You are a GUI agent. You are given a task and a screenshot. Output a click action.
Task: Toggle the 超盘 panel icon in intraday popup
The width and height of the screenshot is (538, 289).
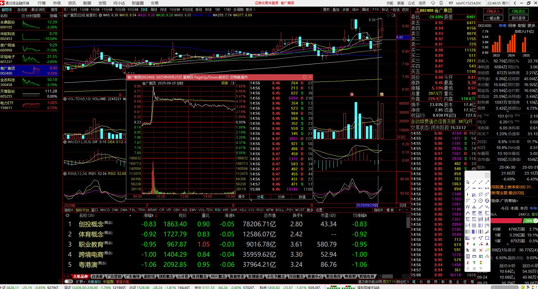(233, 83)
